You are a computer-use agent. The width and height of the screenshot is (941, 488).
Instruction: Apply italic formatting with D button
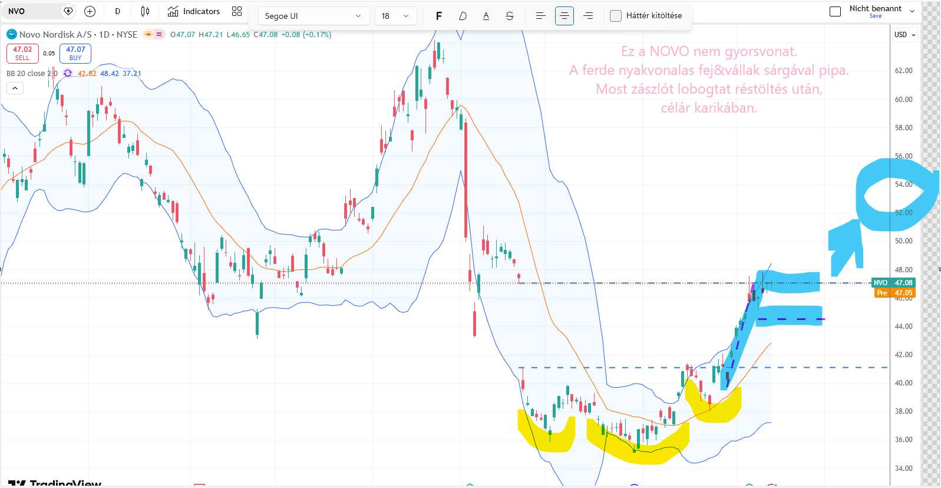[x=463, y=16]
